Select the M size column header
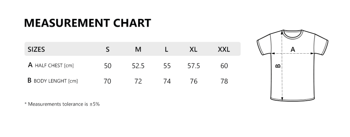350x137 pixels. click(138, 49)
